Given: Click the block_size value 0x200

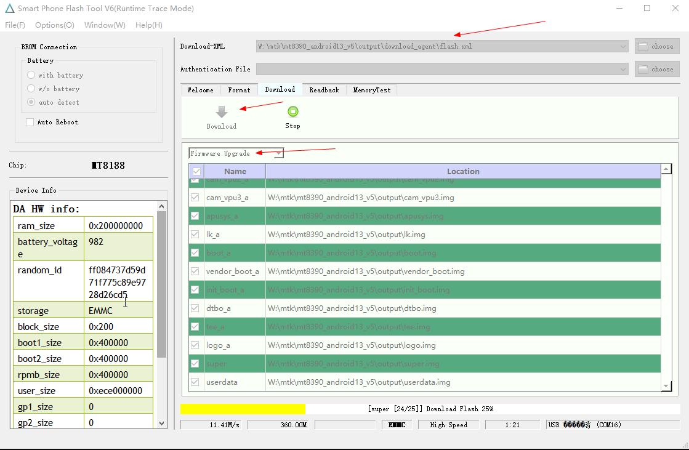Looking at the screenshot, I should pyautogui.click(x=101, y=326).
